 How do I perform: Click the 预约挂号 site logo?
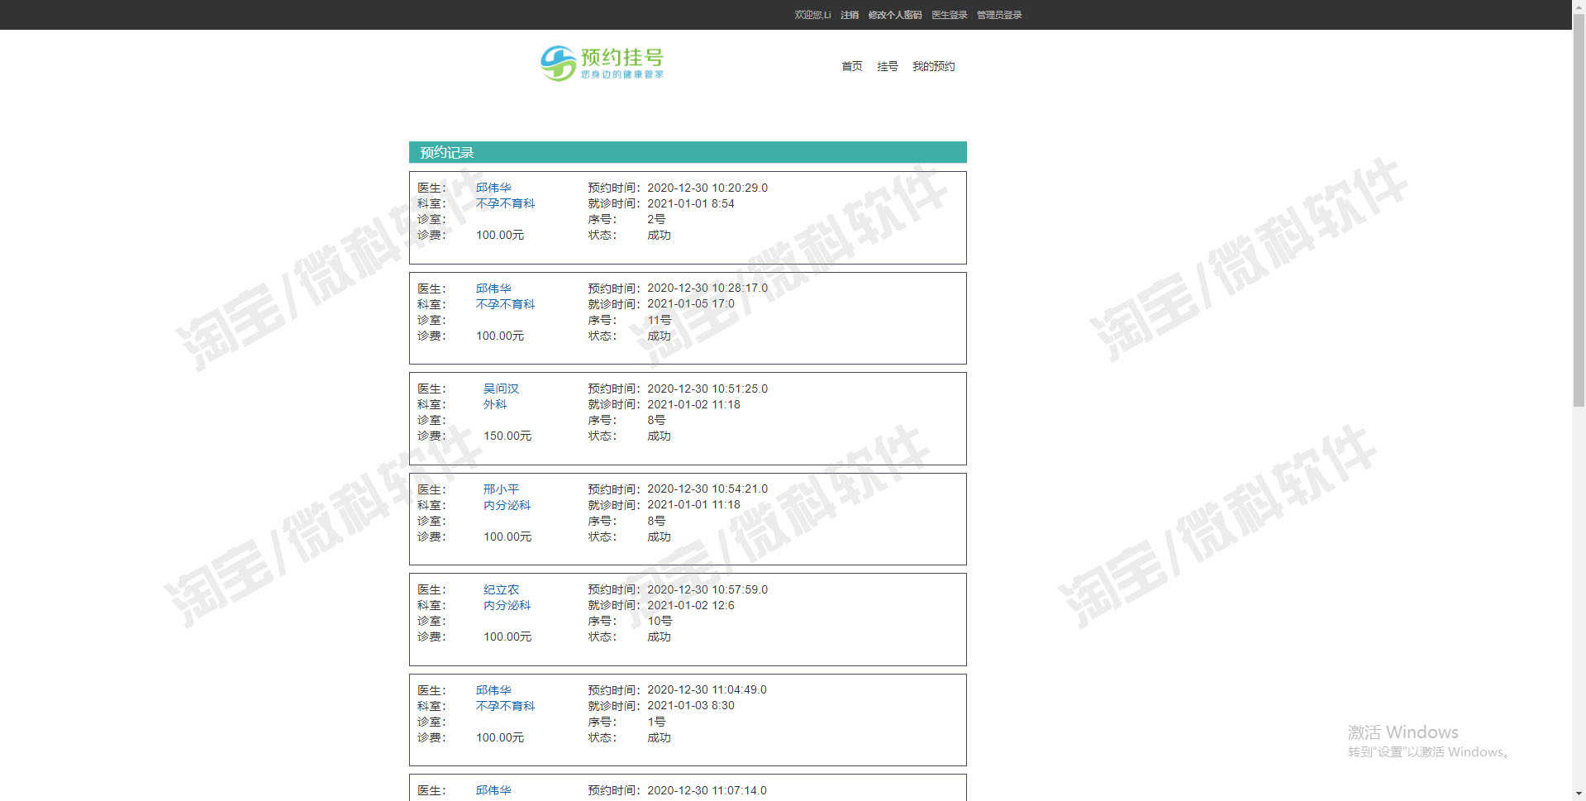point(602,63)
